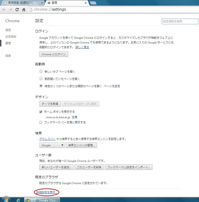The image size is (199, 202).
Task: Close the 設定 tab
Action: pyautogui.click(x=85, y=3)
